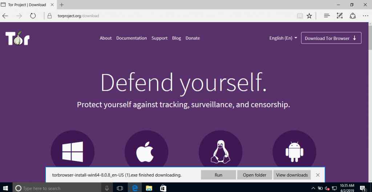The width and height of the screenshot is (372, 192).
Task: Open the English (En) language dropdown
Action: tap(283, 38)
